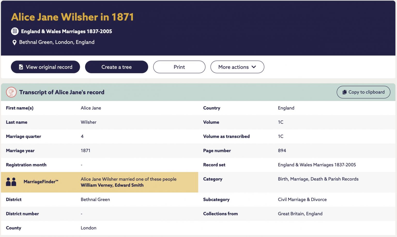The image size is (397, 237).
Task: Click the Transcript of Alice Jane's record heading
Action: coord(62,92)
